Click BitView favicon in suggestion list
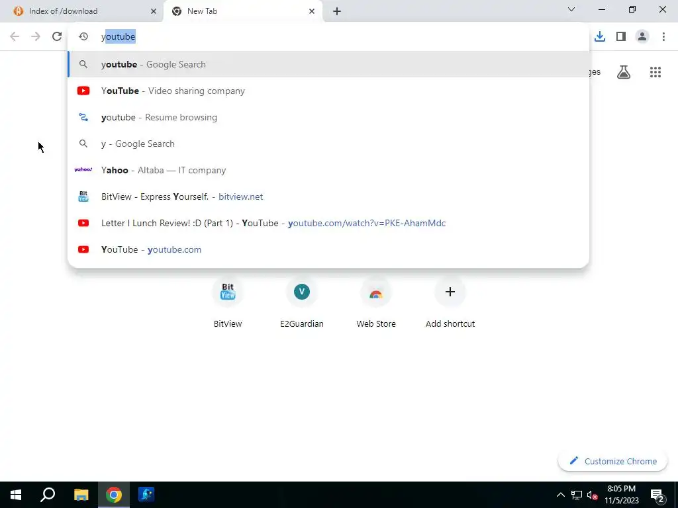 point(83,196)
